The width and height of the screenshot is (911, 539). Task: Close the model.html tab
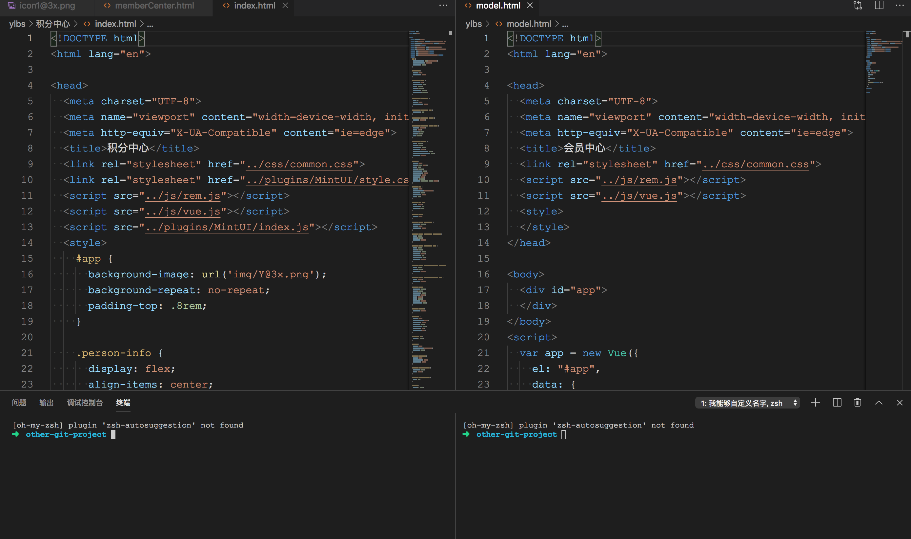pos(530,6)
